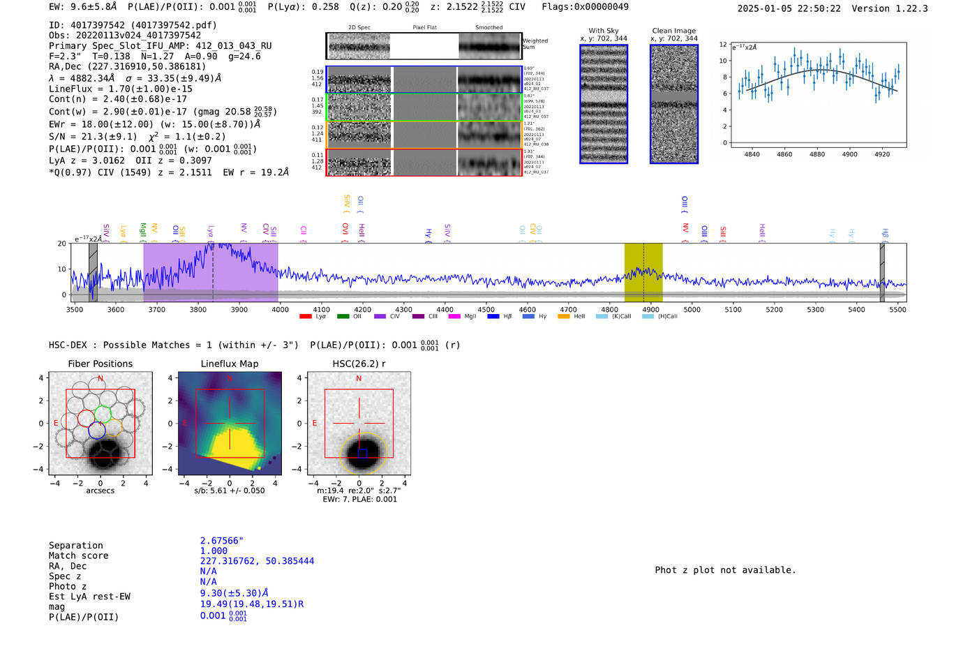
Task: Select the Est LyA rest-EW value 9.30(±5.30)Å
Action: tap(234, 593)
